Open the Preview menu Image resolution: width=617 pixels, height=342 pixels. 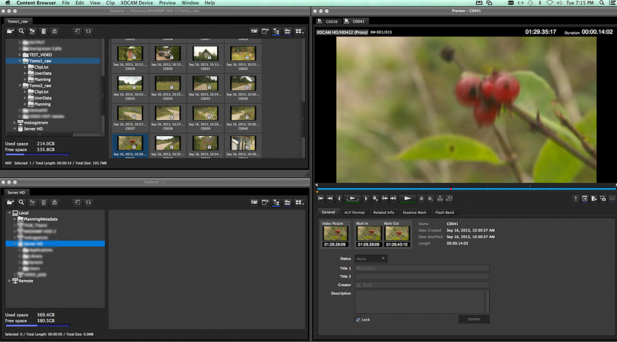pyautogui.click(x=167, y=2)
